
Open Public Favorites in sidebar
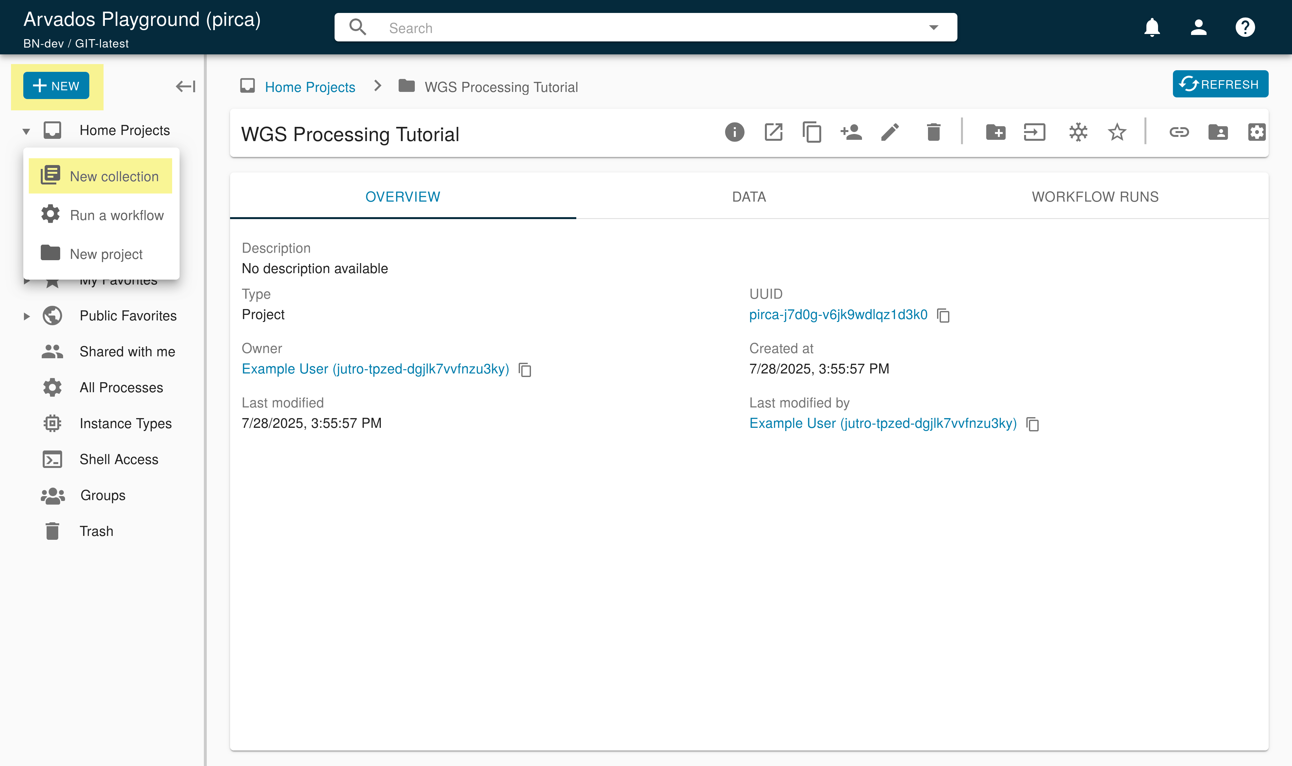click(128, 316)
